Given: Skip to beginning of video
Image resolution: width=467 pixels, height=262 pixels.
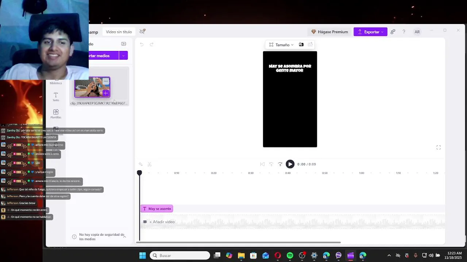Looking at the screenshot, I should coord(262,164).
